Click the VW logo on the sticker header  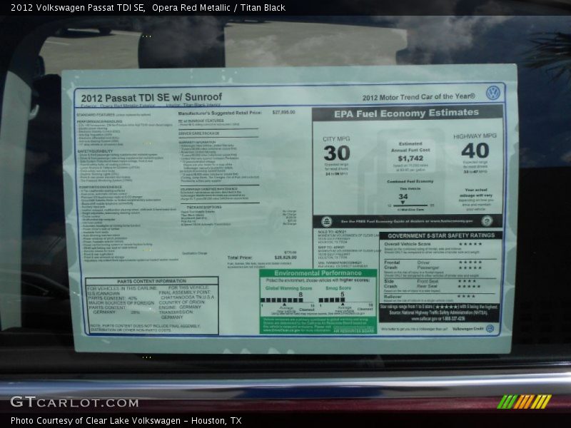492,93
